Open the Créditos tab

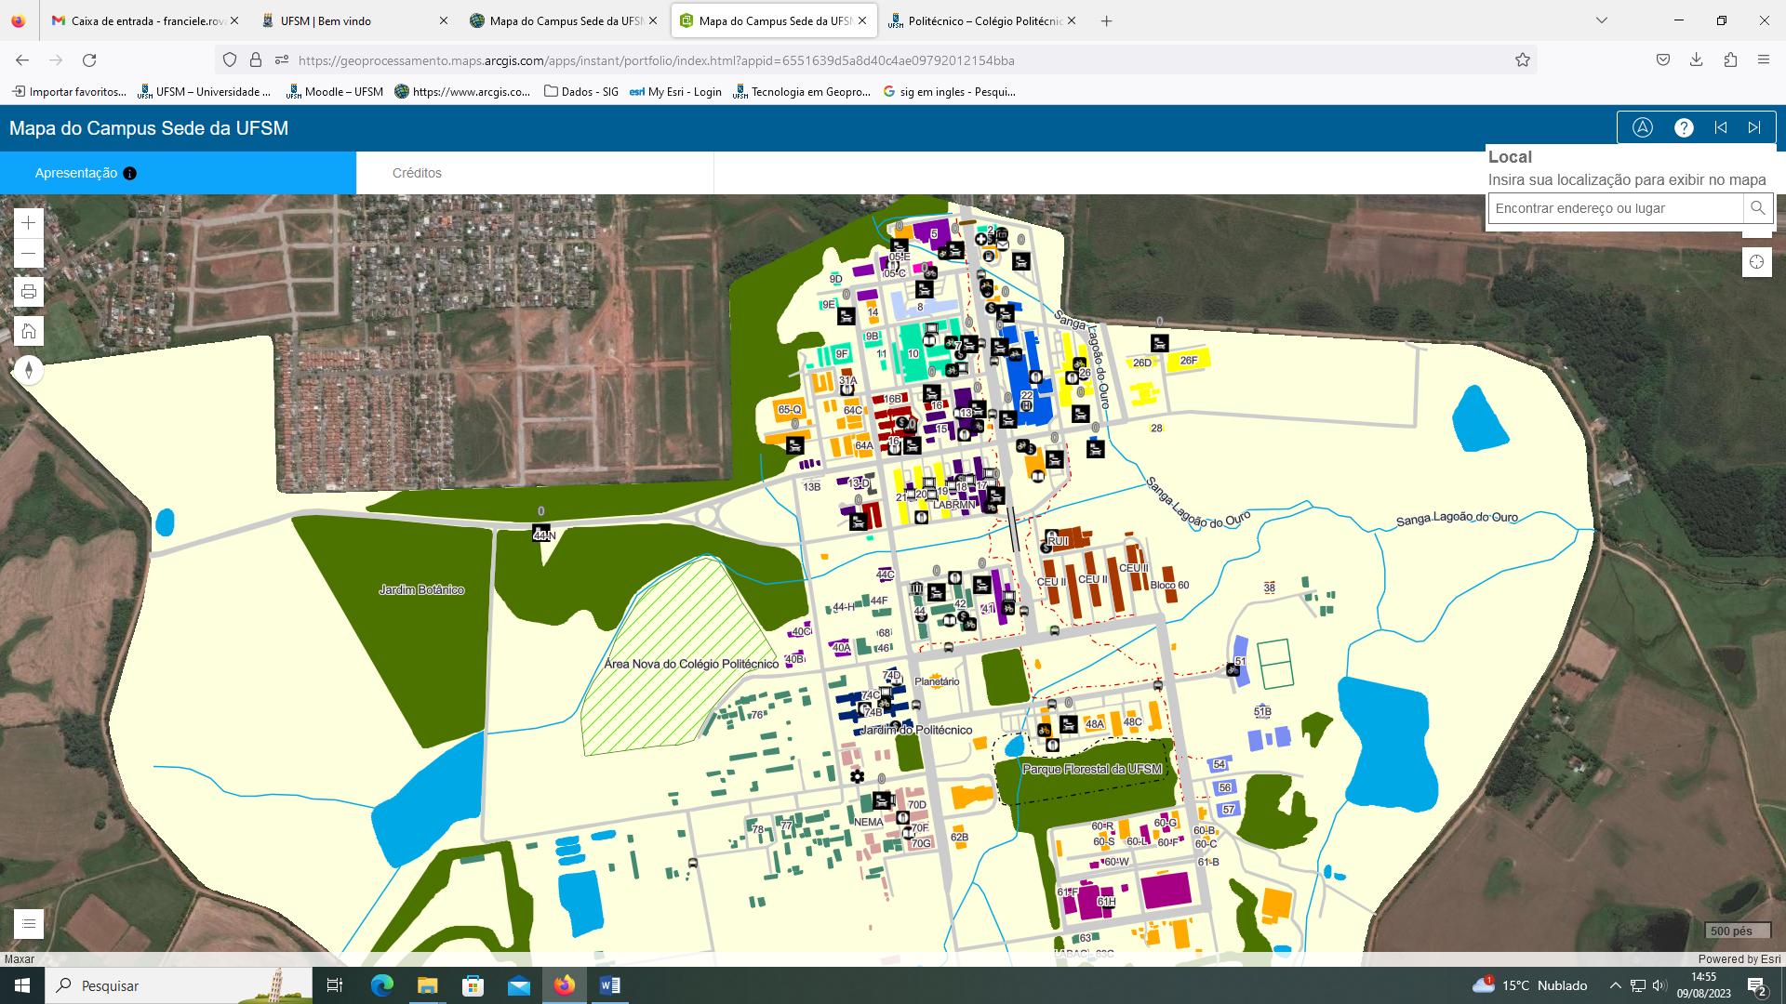pyautogui.click(x=417, y=173)
